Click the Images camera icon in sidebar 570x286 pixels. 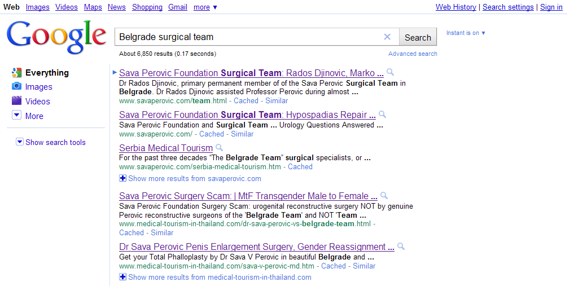16,86
